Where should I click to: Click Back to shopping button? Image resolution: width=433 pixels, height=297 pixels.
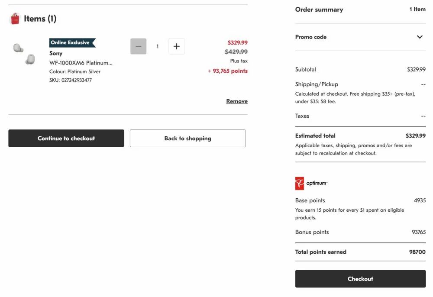tap(188, 138)
